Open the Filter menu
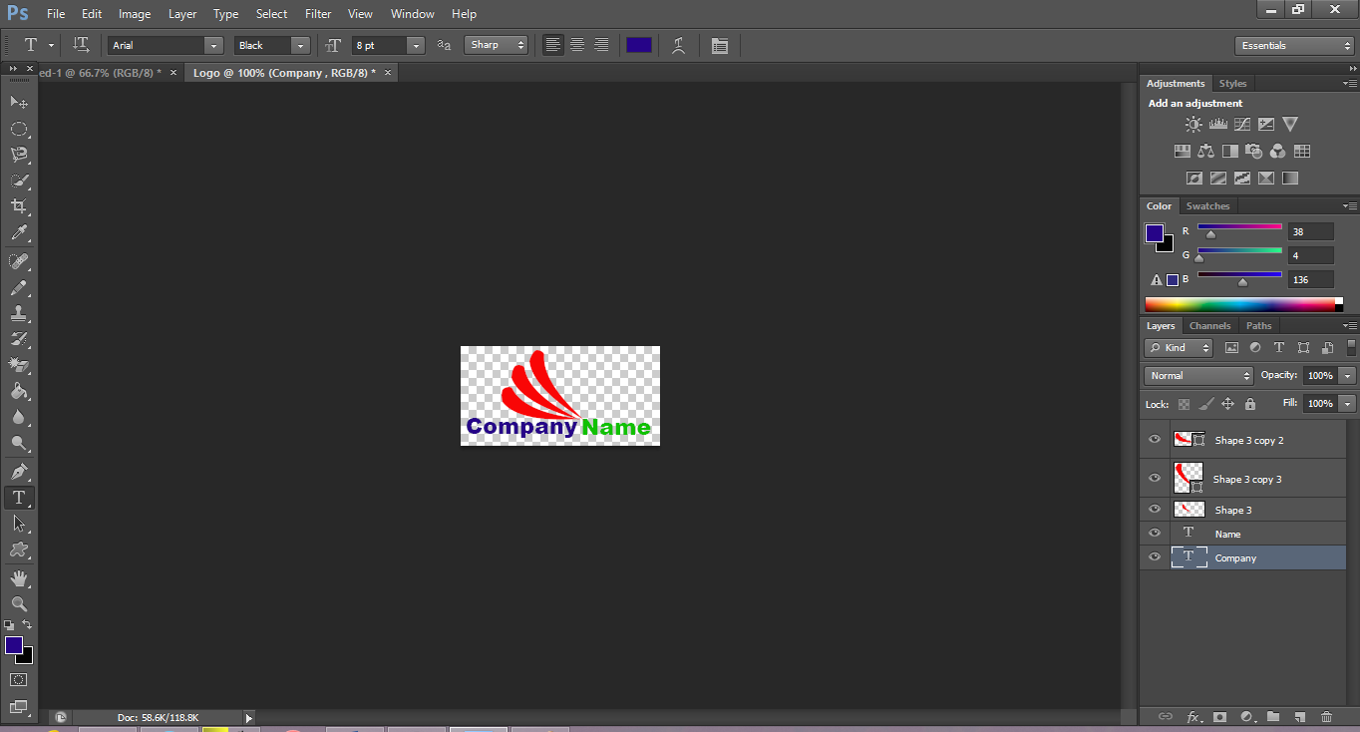 (318, 14)
